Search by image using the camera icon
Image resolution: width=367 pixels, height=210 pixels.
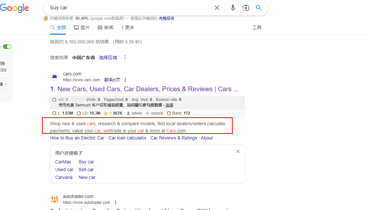coord(246,8)
